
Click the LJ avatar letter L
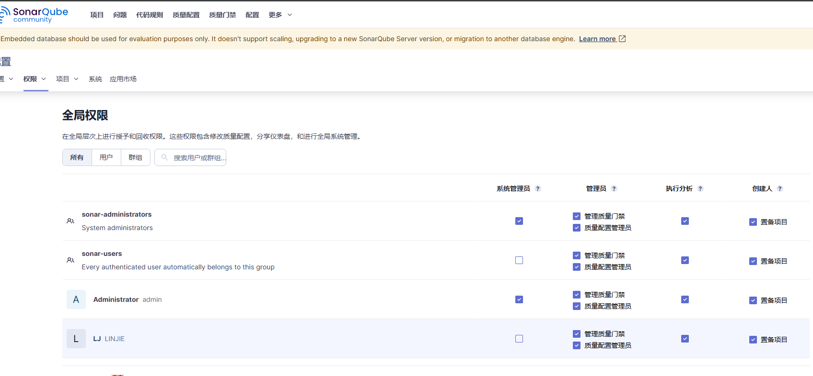(76, 339)
